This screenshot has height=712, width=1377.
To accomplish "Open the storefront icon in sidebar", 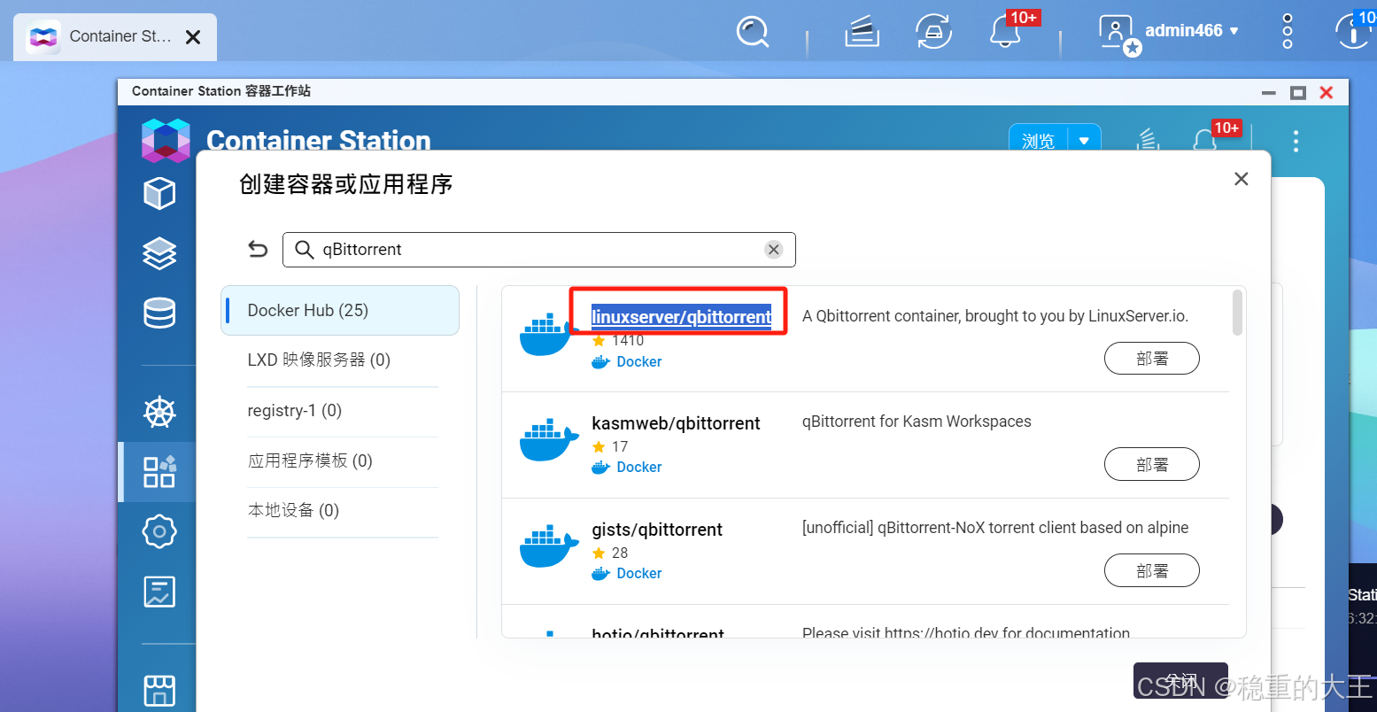I will (159, 692).
